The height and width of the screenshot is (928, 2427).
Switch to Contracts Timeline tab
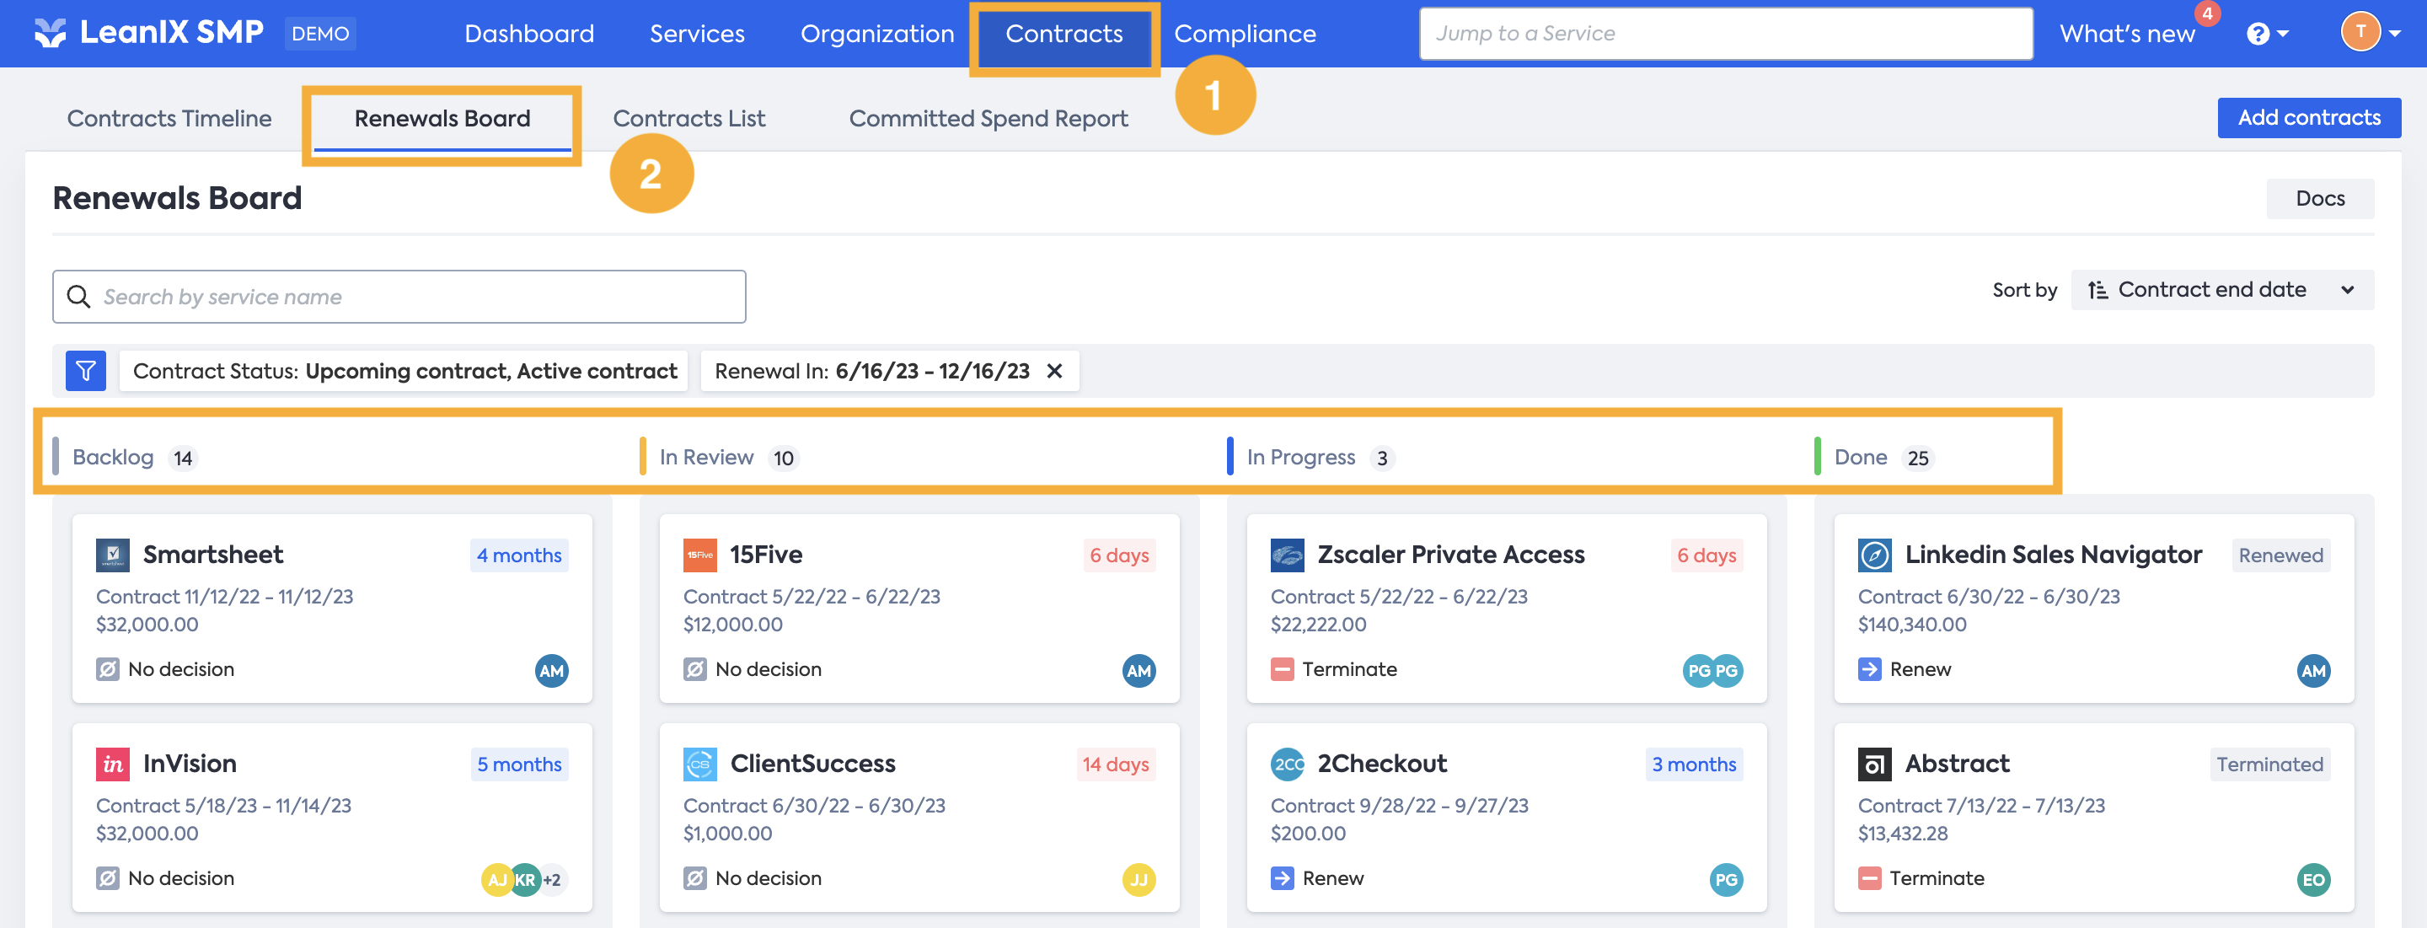tap(169, 119)
